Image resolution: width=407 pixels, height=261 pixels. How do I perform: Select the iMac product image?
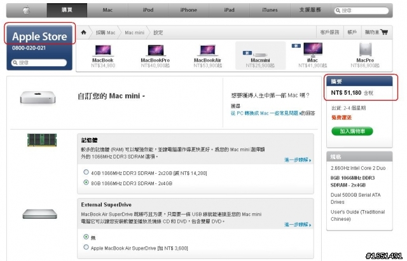(313, 50)
